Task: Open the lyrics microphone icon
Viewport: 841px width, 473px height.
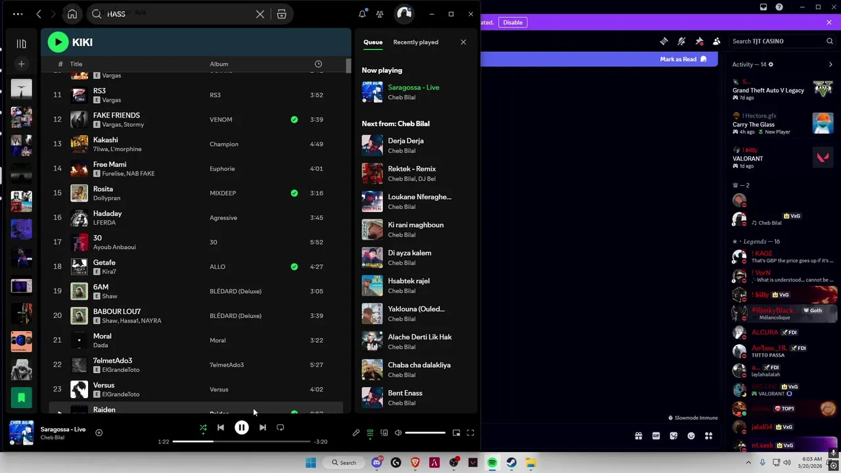Action: tap(356, 433)
